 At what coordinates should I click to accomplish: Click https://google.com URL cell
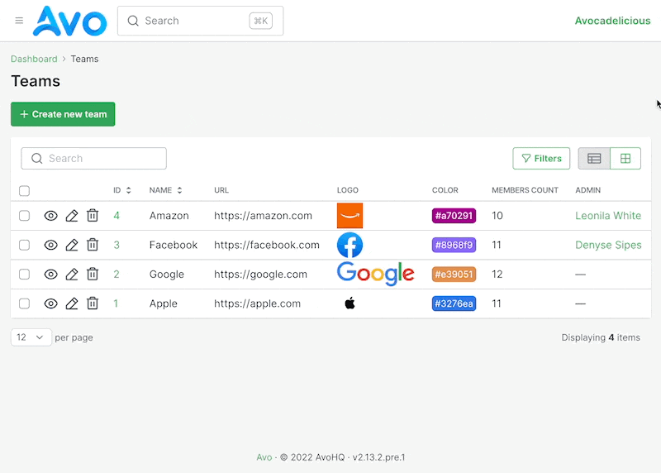[x=260, y=275]
